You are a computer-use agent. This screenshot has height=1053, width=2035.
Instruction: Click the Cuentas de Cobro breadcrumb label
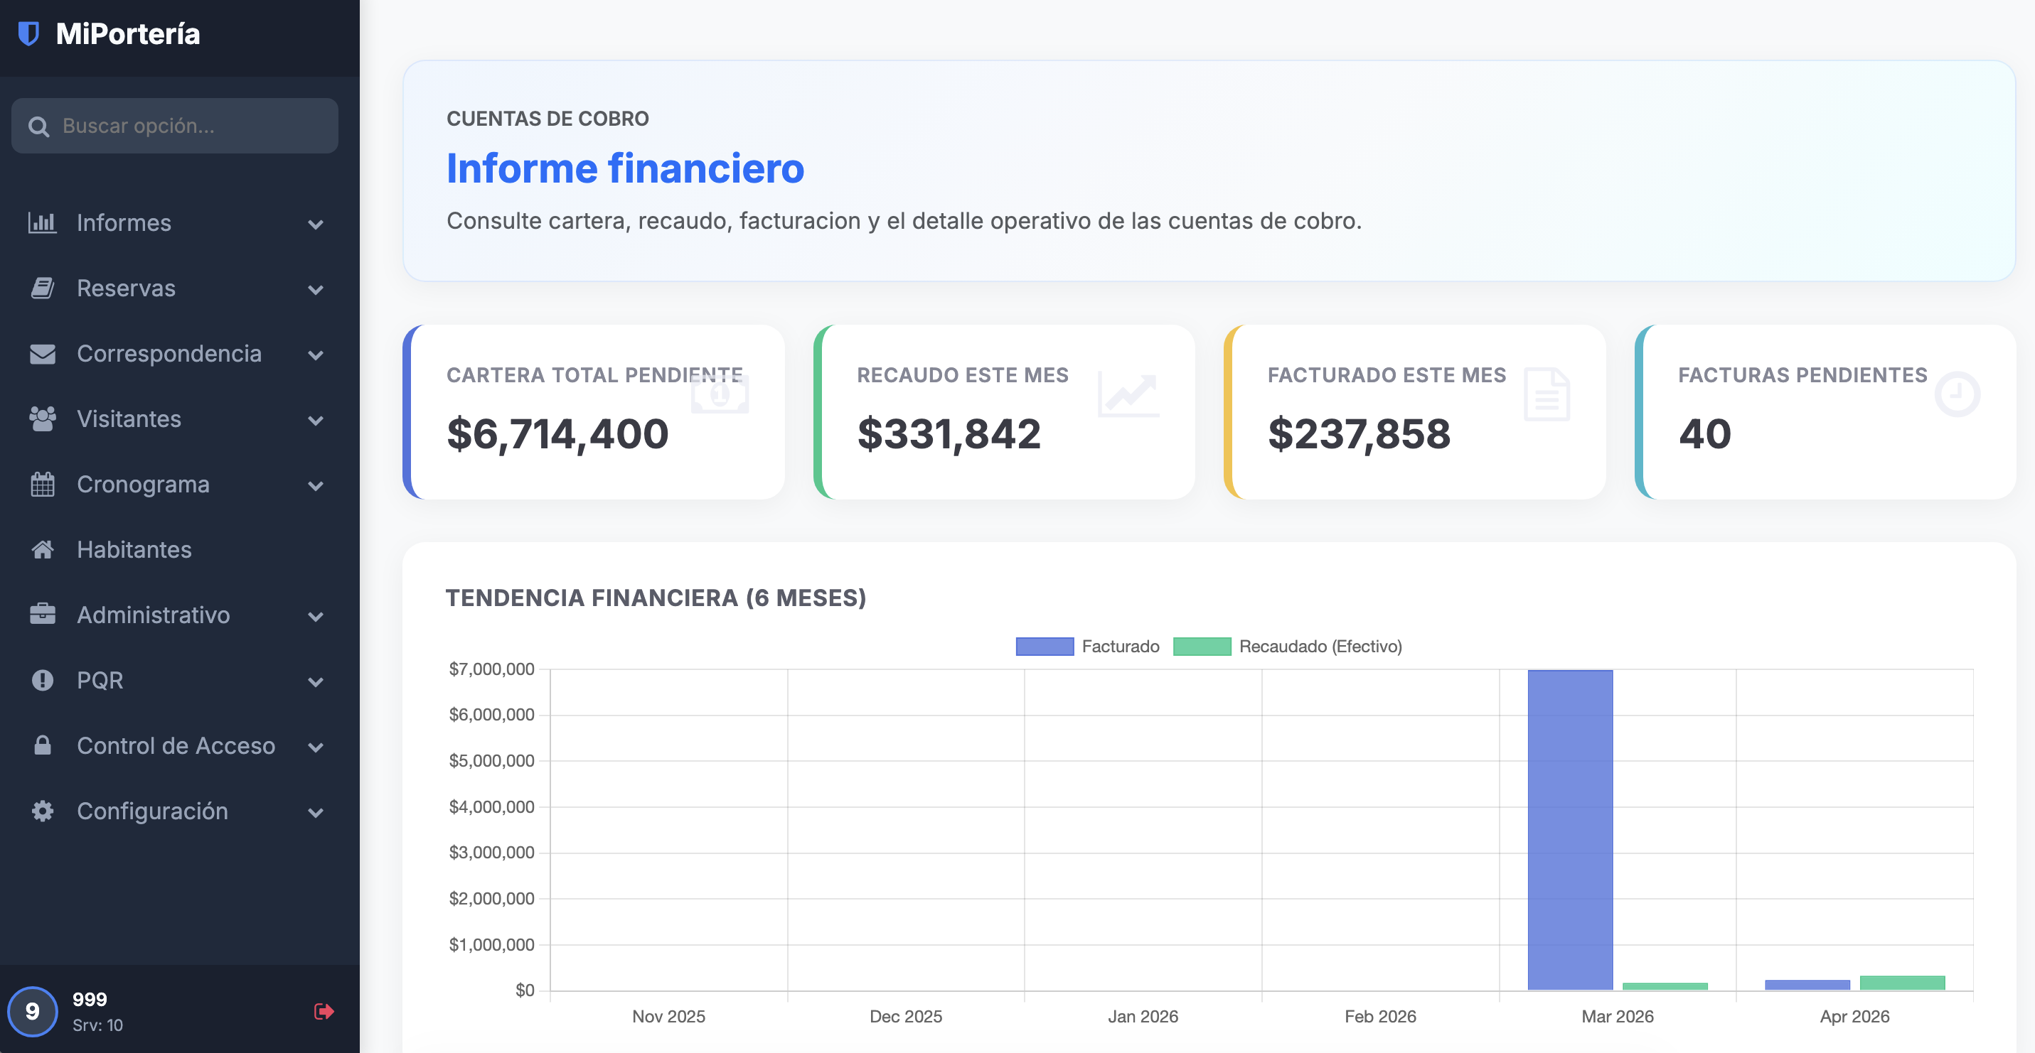click(548, 119)
